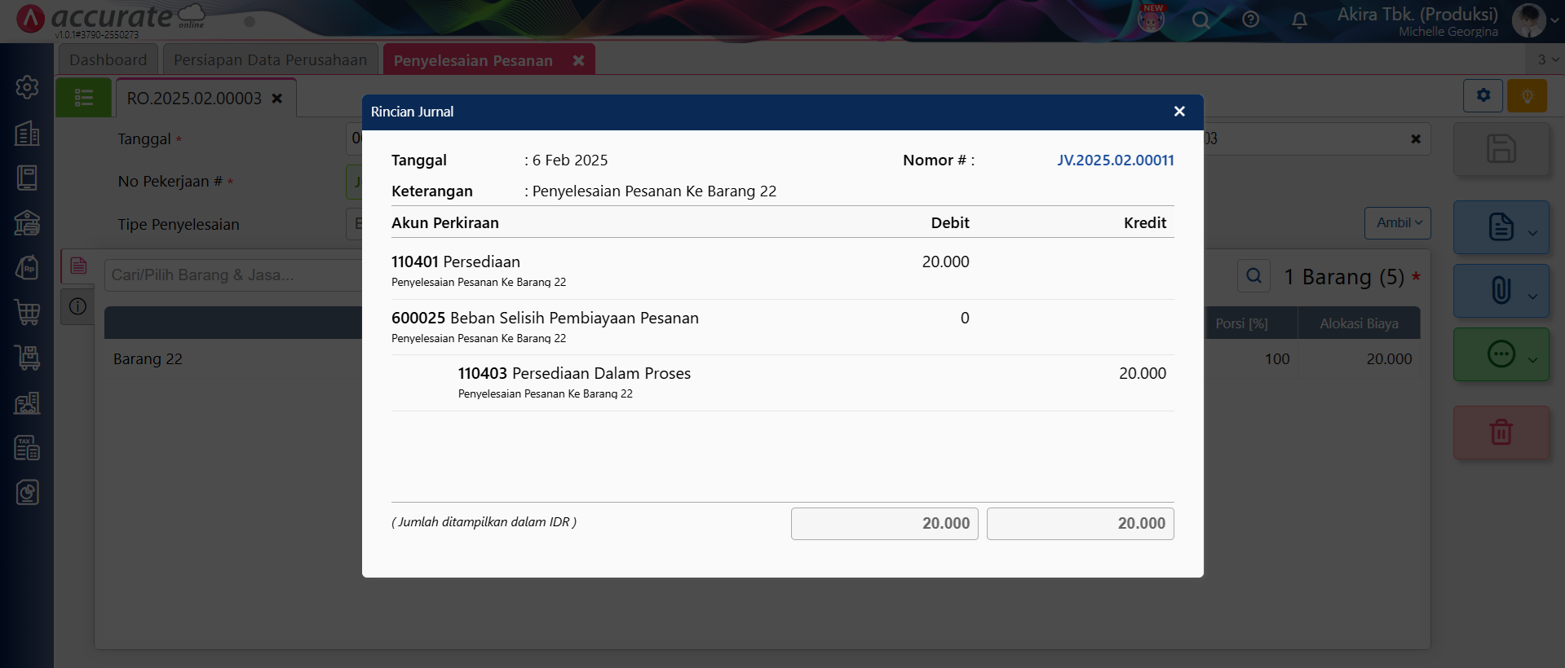Expand the Ambil dropdown
The height and width of the screenshot is (668, 1565).
click(1398, 223)
